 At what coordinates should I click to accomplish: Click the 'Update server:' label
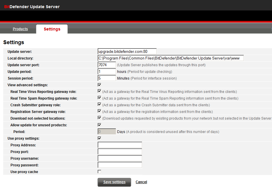(x=19, y=52)
